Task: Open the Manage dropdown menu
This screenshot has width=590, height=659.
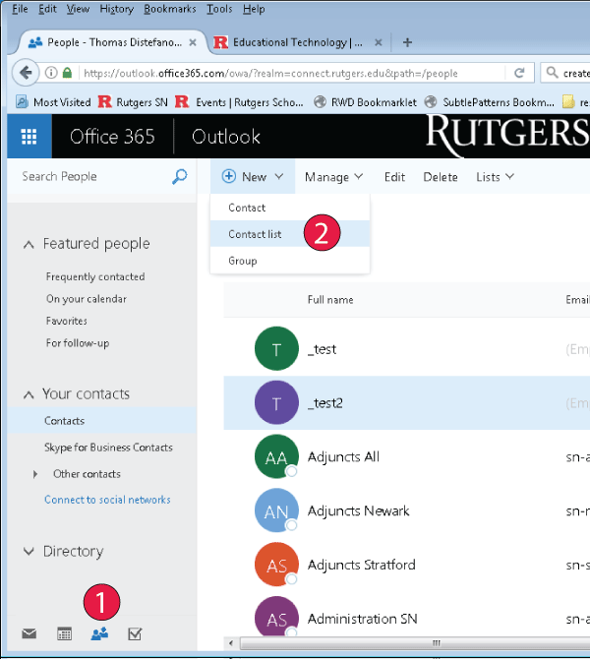Action: point(333,177)
